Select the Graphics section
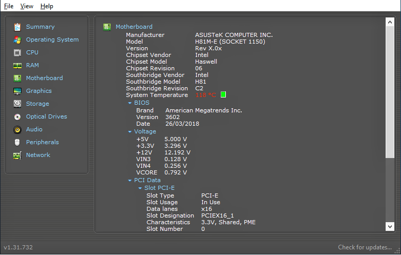Screen dimensions: 401x255 pyautogui.click(x=38, y=91)
